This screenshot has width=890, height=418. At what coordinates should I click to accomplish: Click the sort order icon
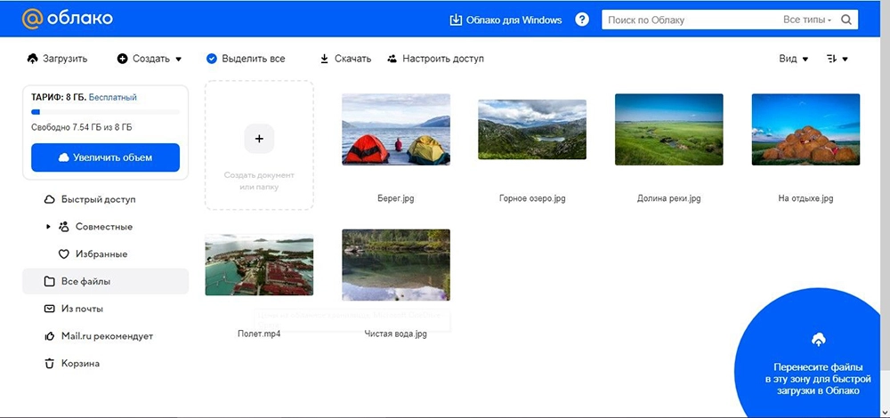pos(832,59)
